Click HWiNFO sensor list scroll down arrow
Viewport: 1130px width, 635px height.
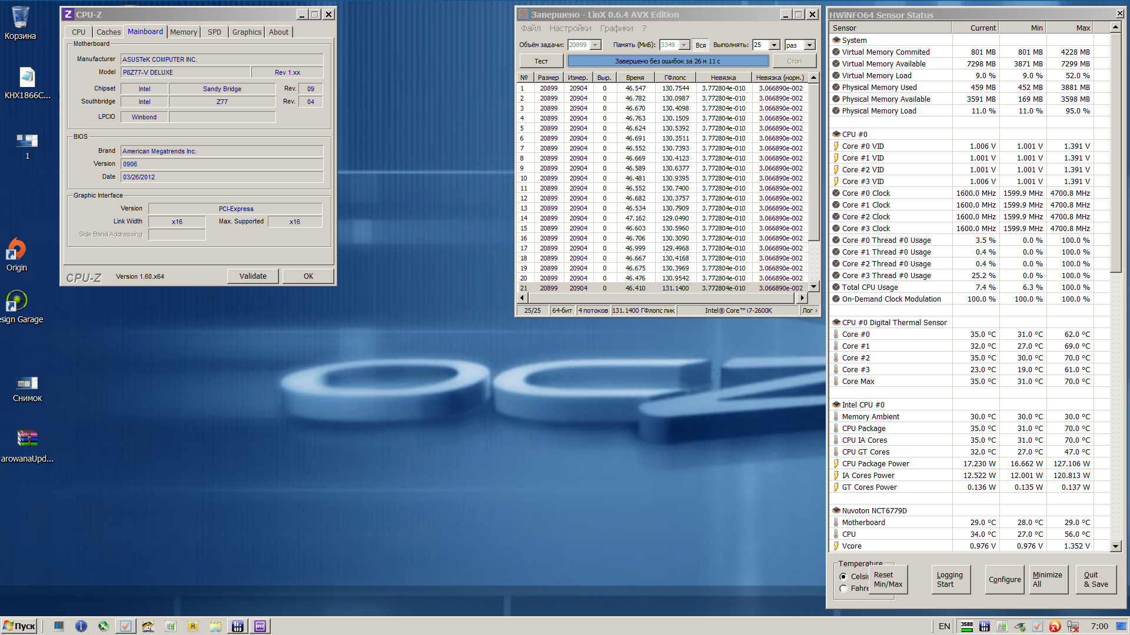[x=1115, y=546]
